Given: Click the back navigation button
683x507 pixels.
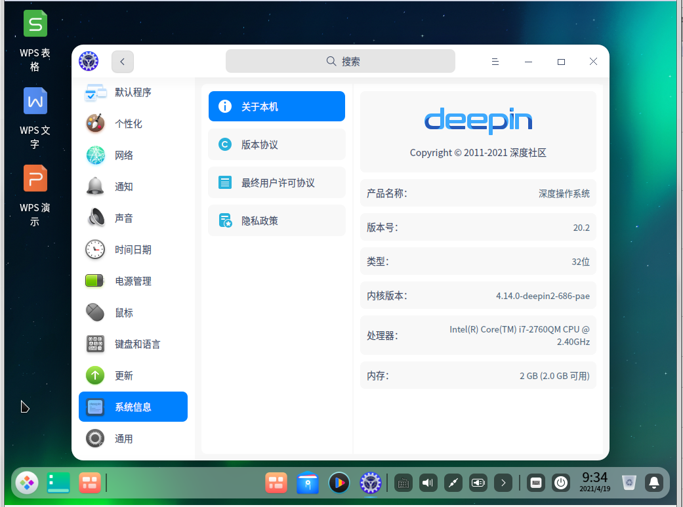Looking at the screenshot, I should point(123,62).
